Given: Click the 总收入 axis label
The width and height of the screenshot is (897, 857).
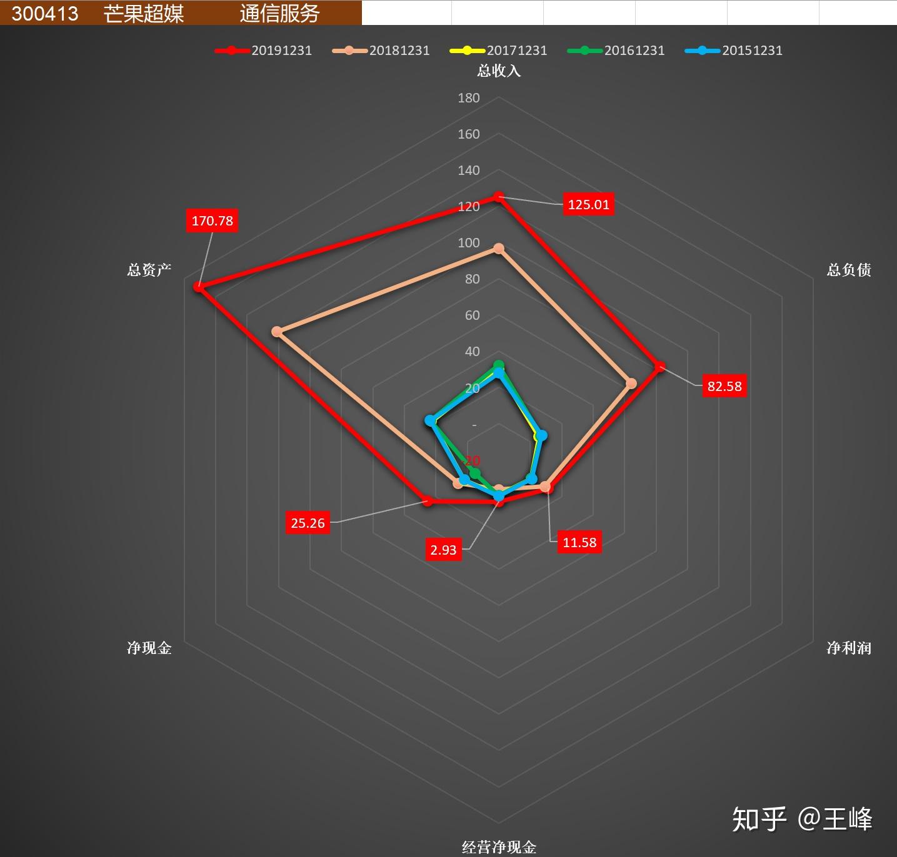Looking at the screenshot, I should (x=499, y=71).
